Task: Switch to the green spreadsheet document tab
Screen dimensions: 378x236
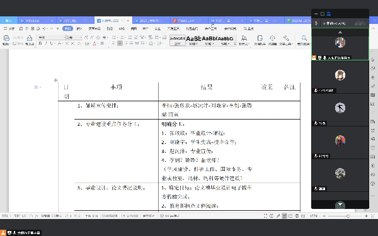Action: 299,21
